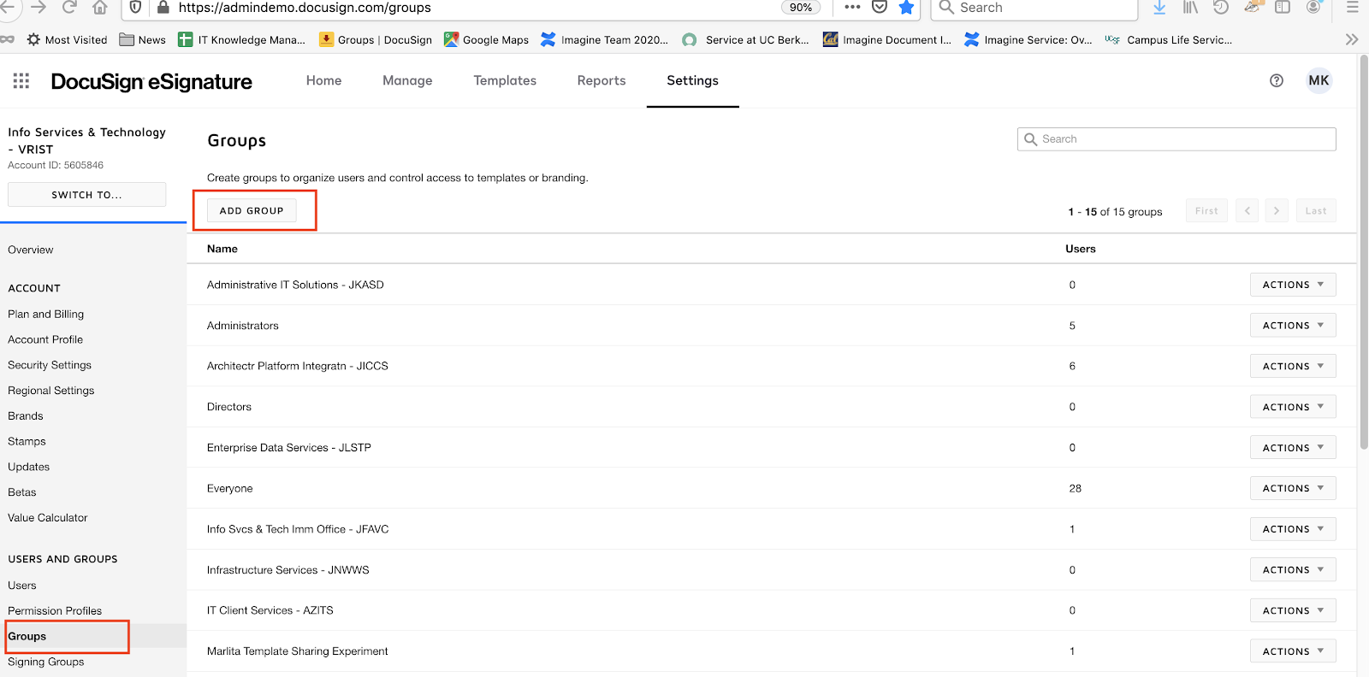Open Permission Profiles in sidebar
Viewport: 1369px width, 677px height.
55,611
